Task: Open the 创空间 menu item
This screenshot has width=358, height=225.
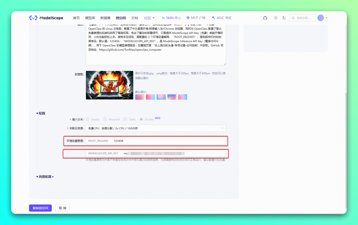Action: coord(120,18)
